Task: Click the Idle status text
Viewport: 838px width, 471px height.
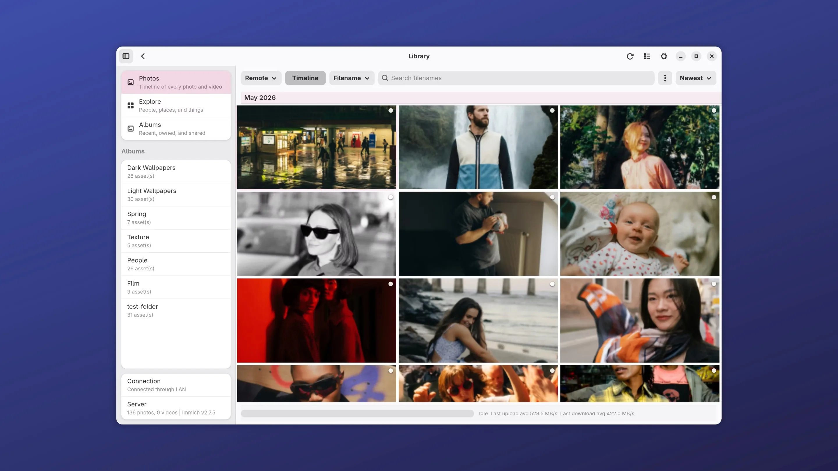Action: pyautogui.click(x=483, y=413)
